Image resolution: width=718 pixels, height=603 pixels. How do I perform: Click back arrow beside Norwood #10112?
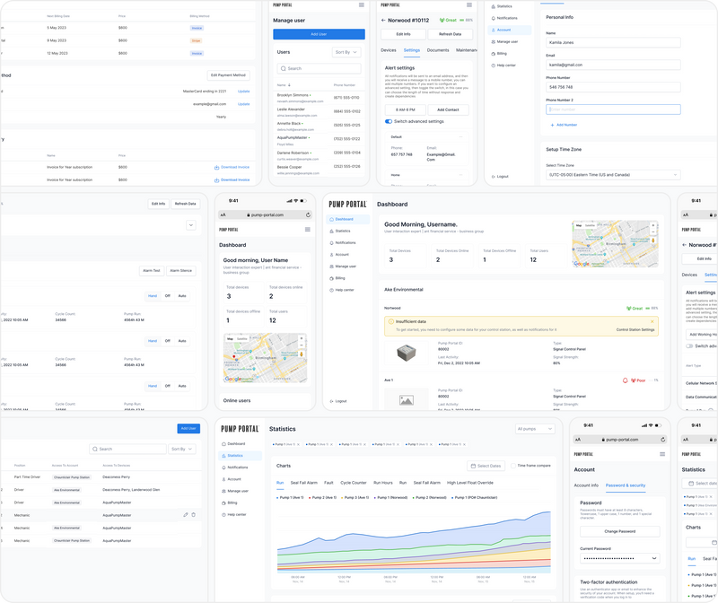coord(383,20)
